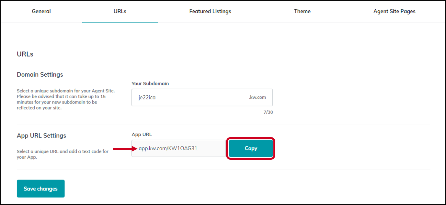The height and width of the screenshot is (205, 446).
Task: Click the Save changes button
Action: point(40,189)
